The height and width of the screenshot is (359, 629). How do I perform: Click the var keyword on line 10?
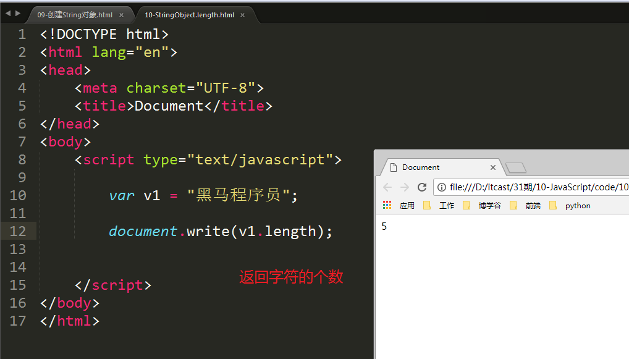[x=122, y=196]
